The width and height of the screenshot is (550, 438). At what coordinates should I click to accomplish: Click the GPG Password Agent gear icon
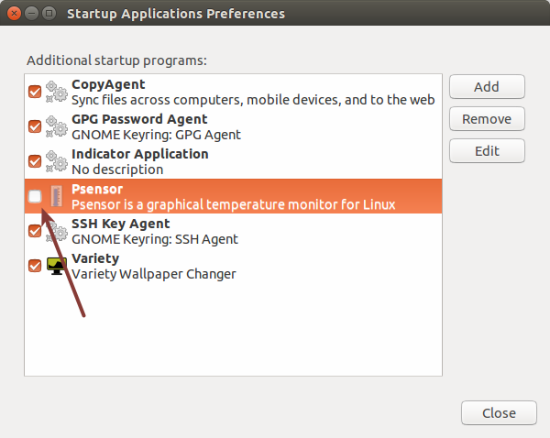click(x=57, y=126)
